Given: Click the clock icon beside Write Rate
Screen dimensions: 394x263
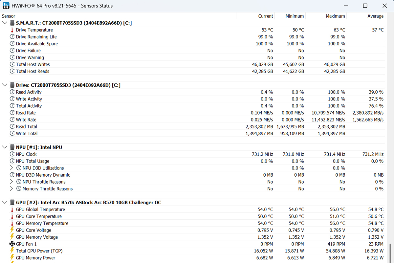Looking at the screenshot, I should [12, 120].
